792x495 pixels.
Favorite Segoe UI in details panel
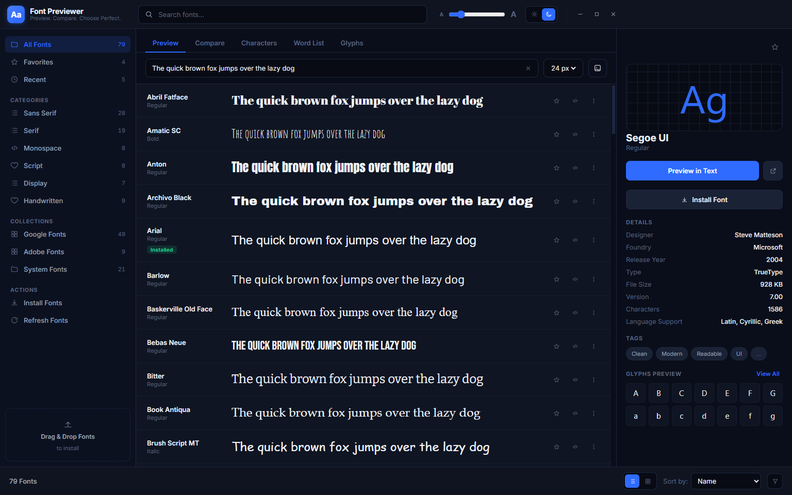tap(774, 47)
